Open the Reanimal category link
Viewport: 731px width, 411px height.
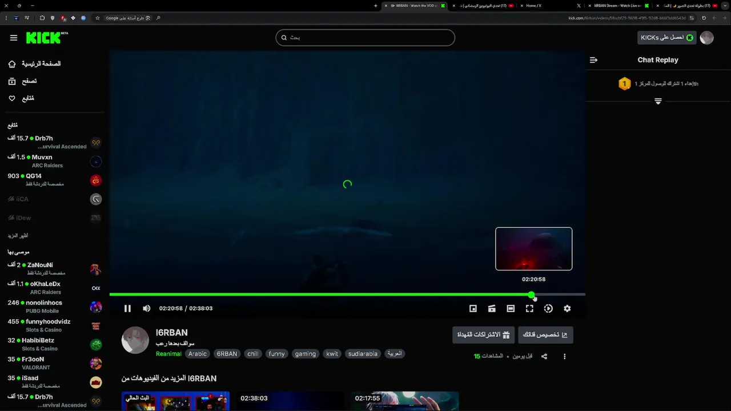coord(168,354)
